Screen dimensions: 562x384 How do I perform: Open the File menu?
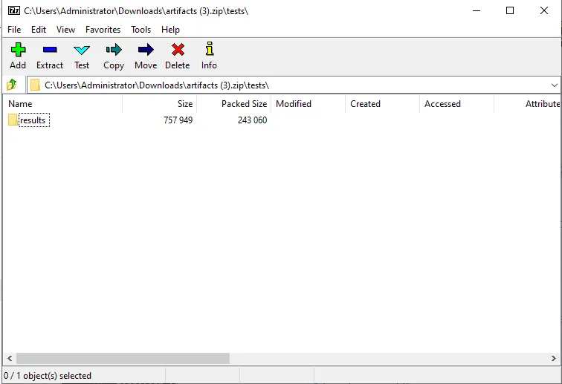click(x=14, y=30)
